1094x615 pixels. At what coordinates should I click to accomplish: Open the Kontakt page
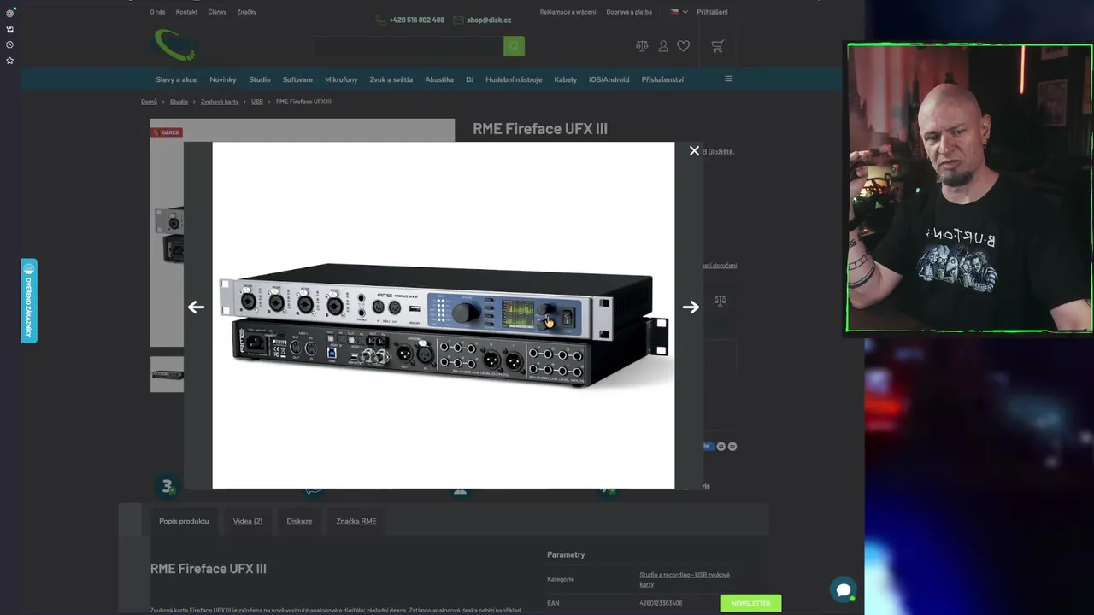186,12
